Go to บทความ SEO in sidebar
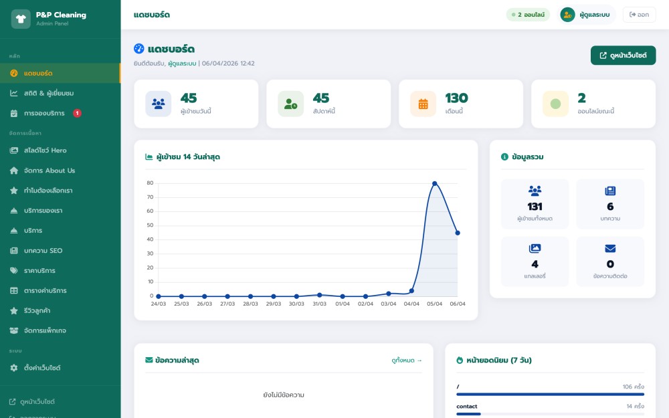Image resolution: width=669 pixels, height=418 pixels. coord(43,251)
